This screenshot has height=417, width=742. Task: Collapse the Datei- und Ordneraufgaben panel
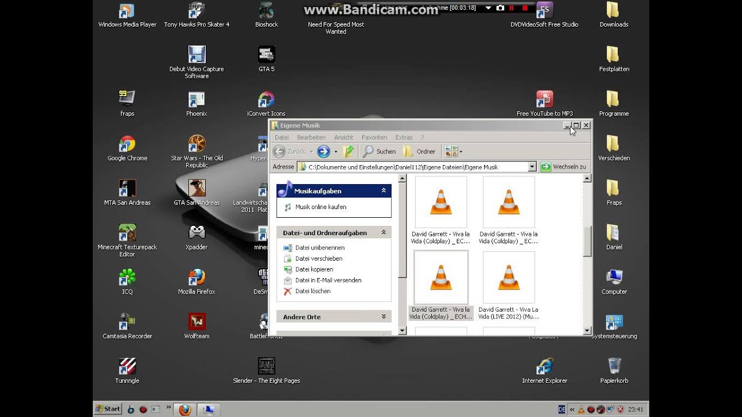(x=383, y=232)
